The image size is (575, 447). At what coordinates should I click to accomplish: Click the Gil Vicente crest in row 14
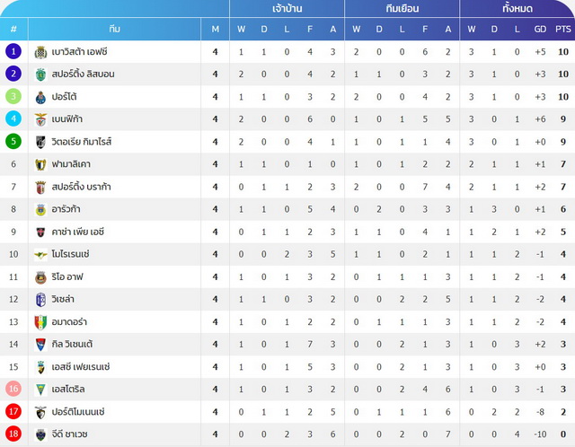[40, 345]
